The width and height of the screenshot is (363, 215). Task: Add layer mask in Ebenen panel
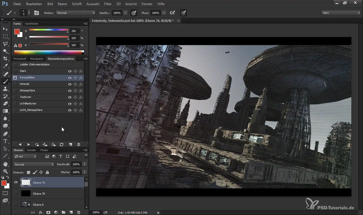[48, 212]
